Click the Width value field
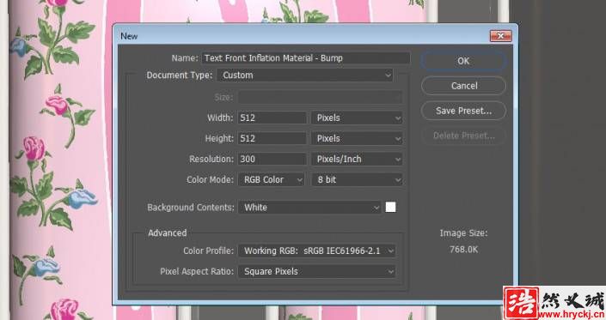 272,118
